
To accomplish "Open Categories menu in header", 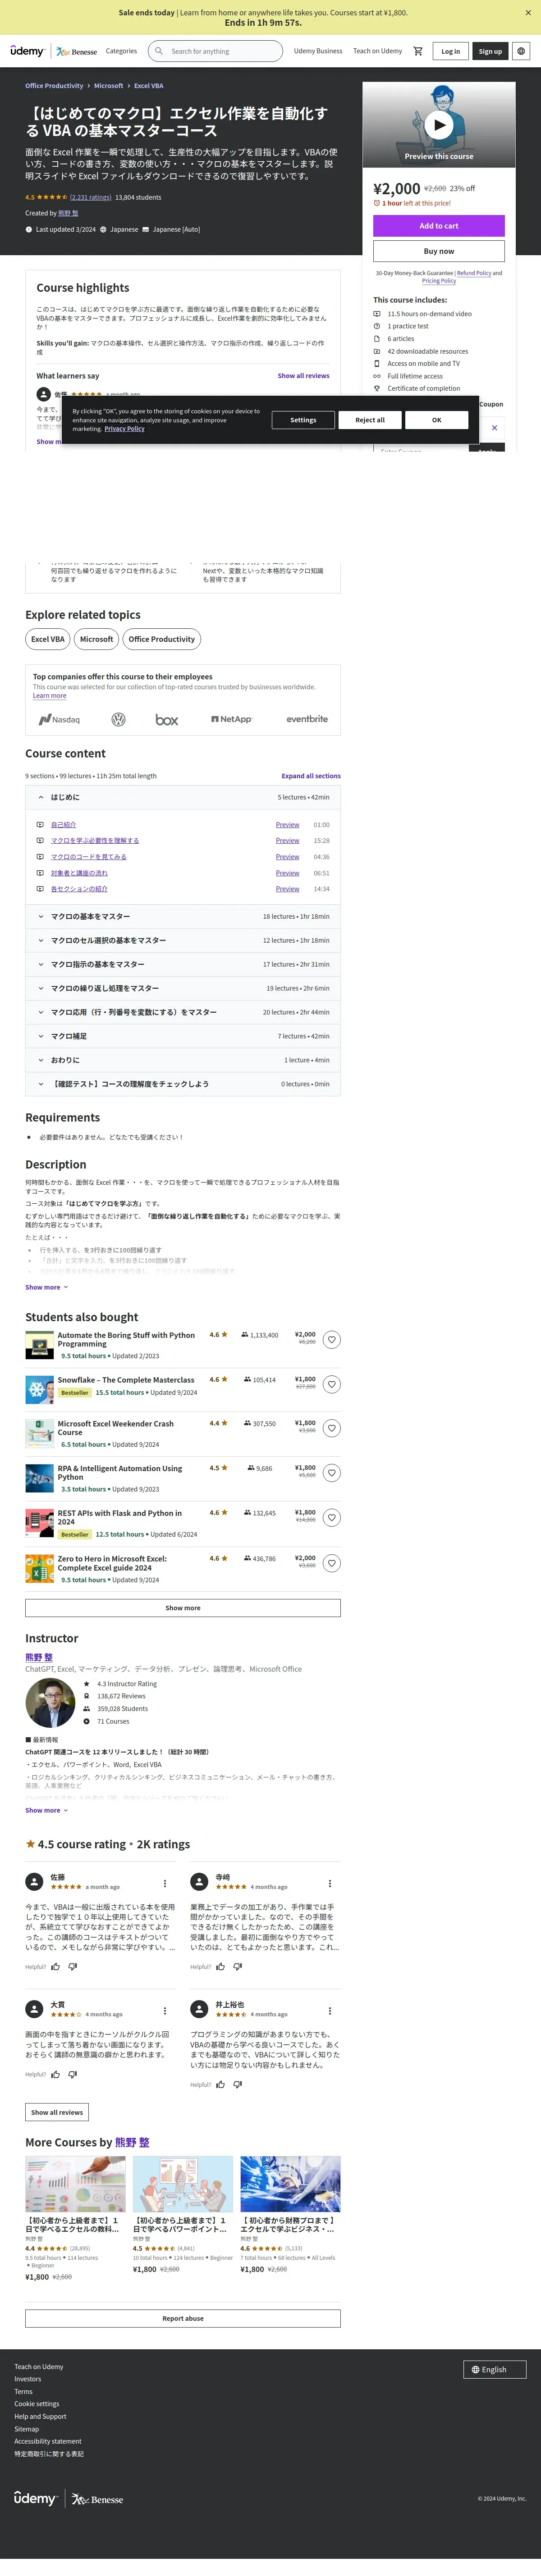I will tap(122, 51).
